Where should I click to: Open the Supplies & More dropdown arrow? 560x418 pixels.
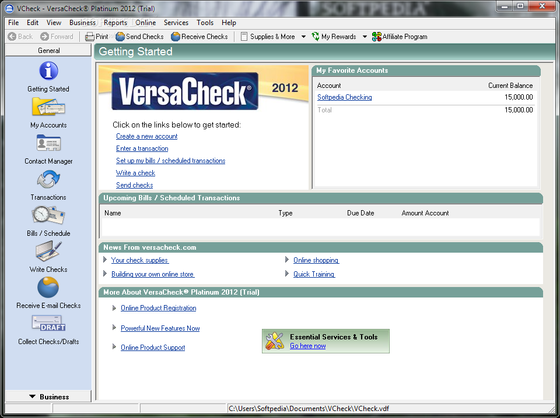pos(303,36)
